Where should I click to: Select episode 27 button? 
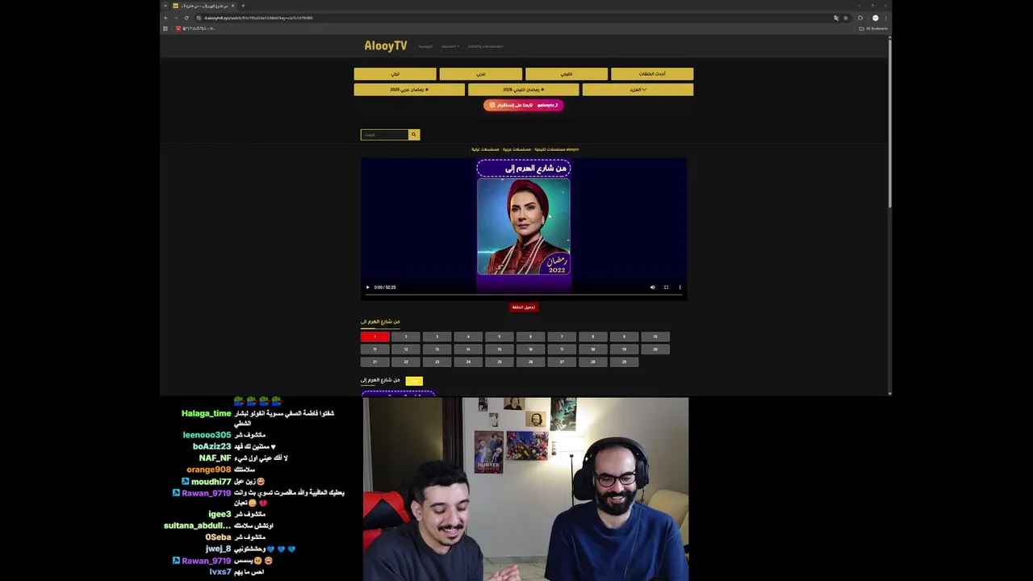562,362
